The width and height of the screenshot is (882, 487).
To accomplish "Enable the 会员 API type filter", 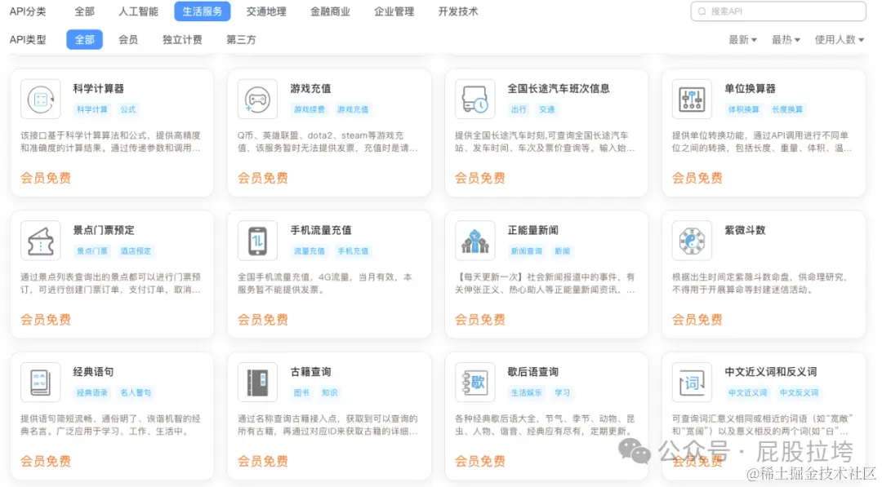I will (x=128, y=38).
